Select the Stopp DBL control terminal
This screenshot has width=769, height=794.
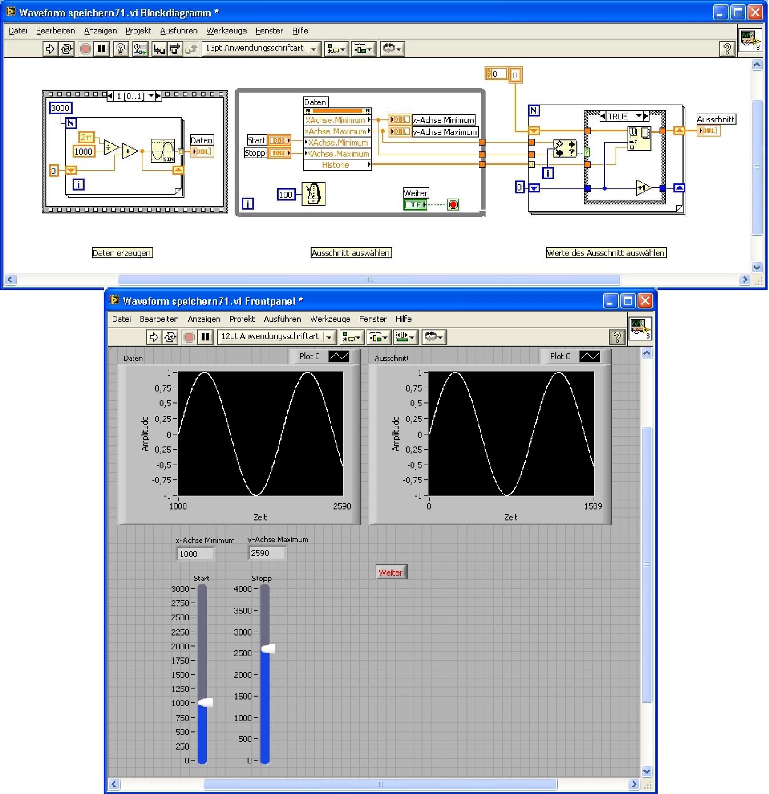tap(279, 153)
